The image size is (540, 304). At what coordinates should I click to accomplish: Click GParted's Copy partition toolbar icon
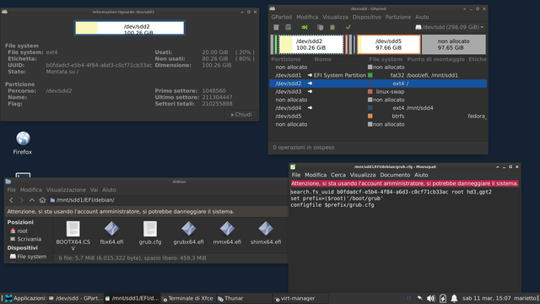coord(320,27)
